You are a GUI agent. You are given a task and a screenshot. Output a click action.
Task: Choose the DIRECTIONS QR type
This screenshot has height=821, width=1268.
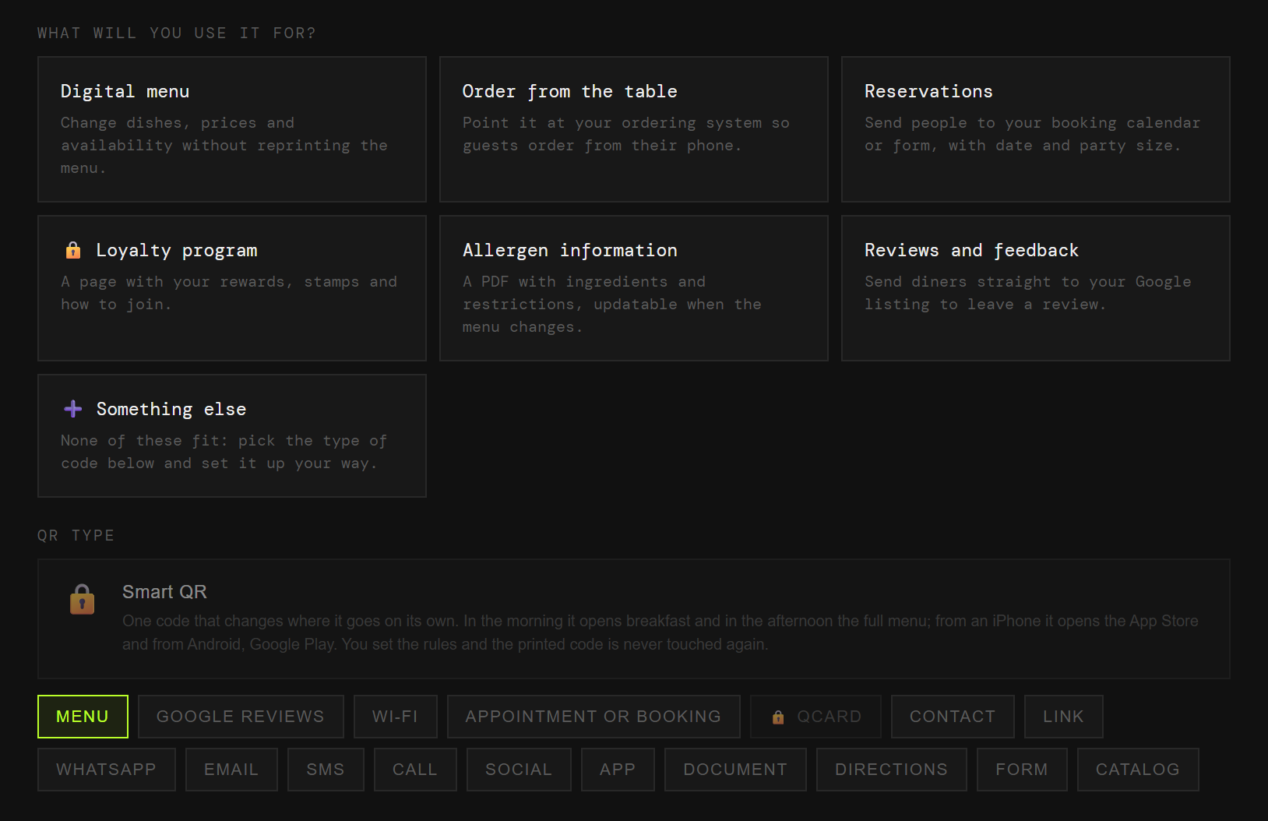click(892, 770)
